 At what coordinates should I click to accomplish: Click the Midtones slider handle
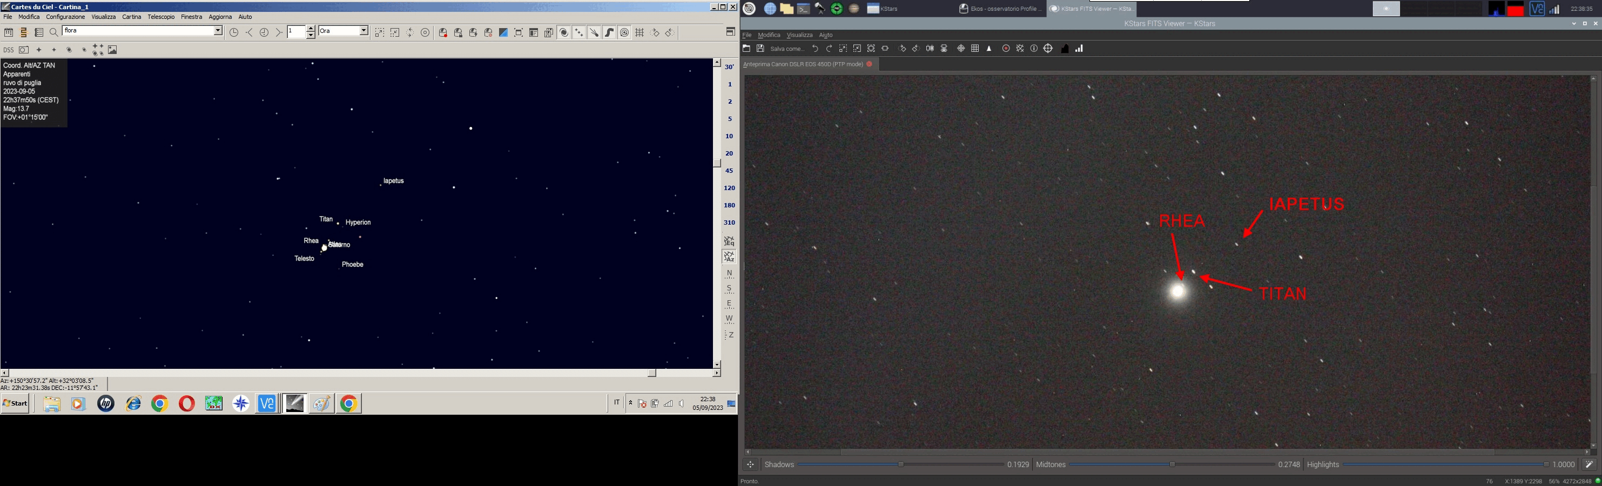pyautogui.click(x=1172, y=465)
